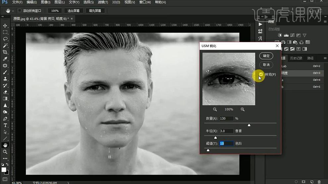Viewport: 328px width, 184px height.
Task: Add a Brightness/Contrast adjustment
Action: click(x=280, y=35)
